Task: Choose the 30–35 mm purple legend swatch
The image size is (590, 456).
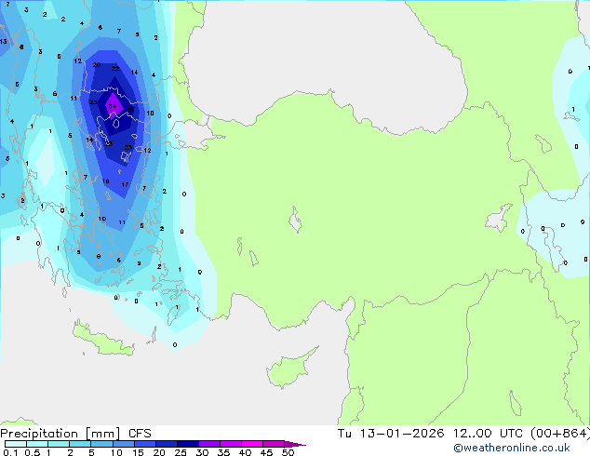Action: [208, 444]
